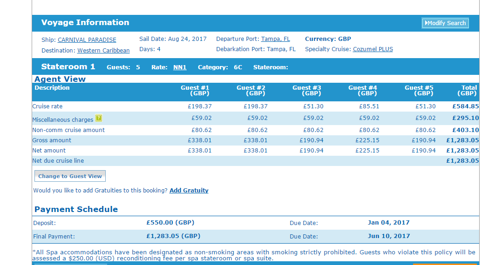Click the Sail Date Aug 24, 2017 text

click(173, 39)
